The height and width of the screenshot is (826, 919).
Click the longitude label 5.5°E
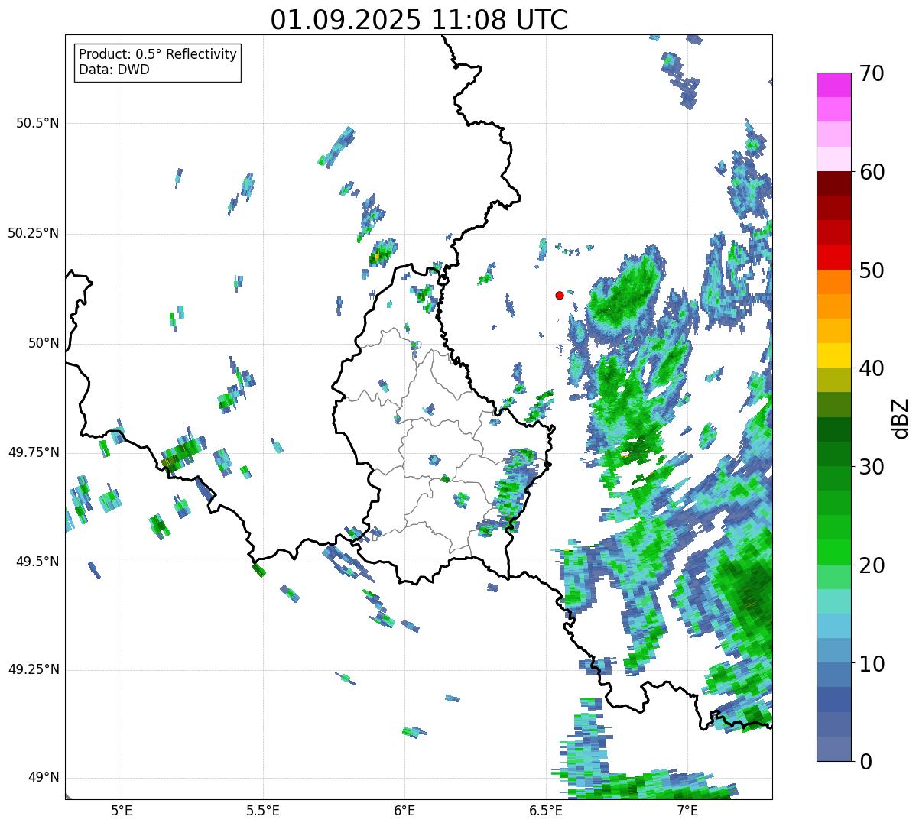(263, 810)
